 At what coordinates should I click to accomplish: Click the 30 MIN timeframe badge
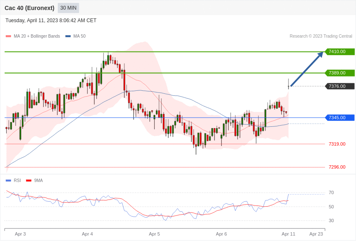tap(68, 8)
